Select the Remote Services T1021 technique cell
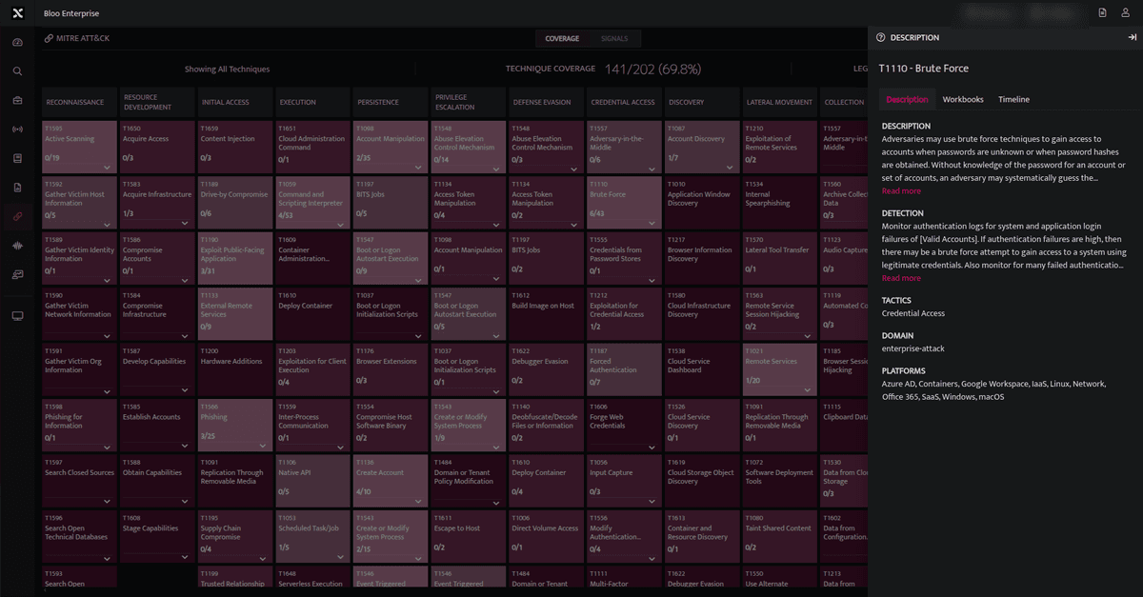Screen dimensions: 1143x597 [779, 368]
